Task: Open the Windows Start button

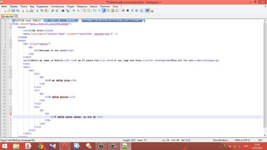Action: click(5, 146)
